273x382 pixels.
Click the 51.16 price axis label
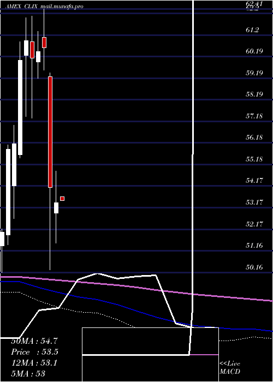[255, 246]
